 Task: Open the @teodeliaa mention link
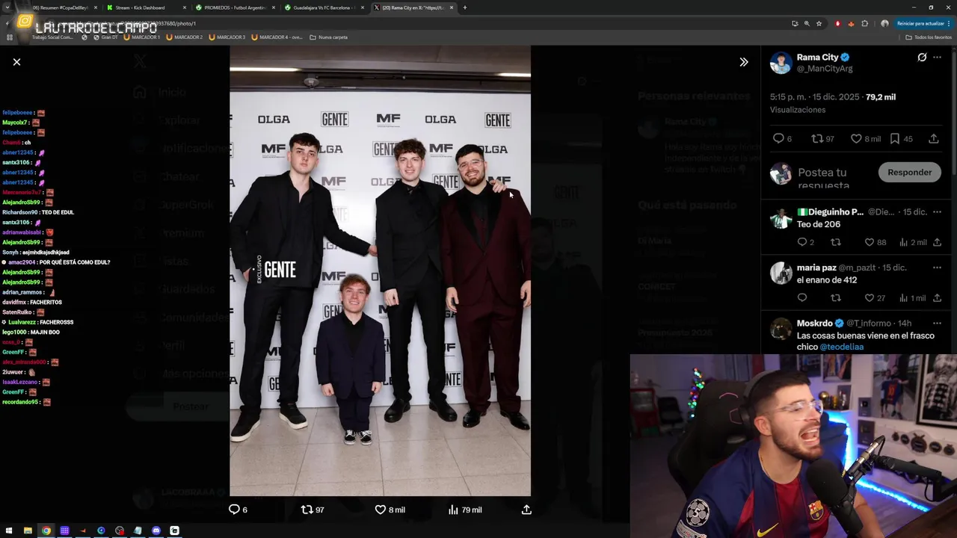pos(842,347)
